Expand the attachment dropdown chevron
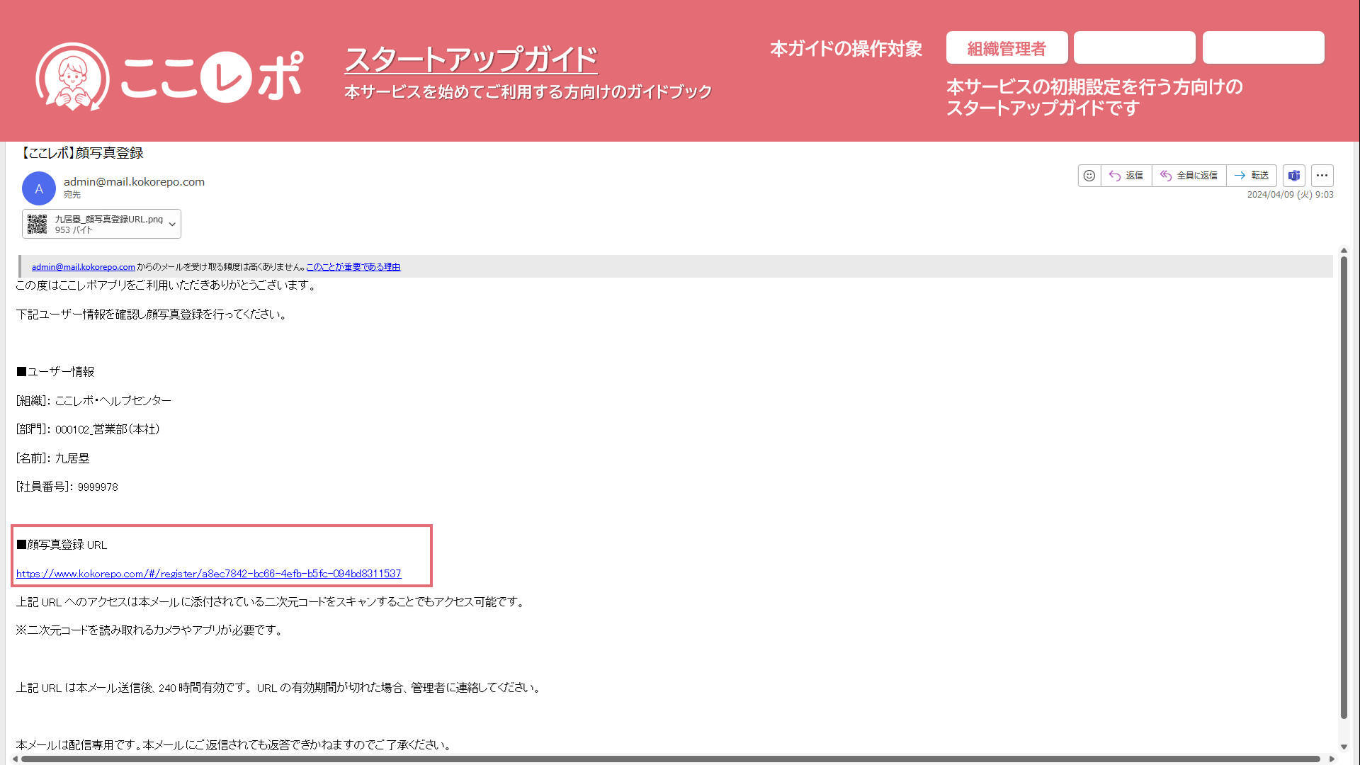The width and height of the screenshot is (1360, 765). click(172, 225)
